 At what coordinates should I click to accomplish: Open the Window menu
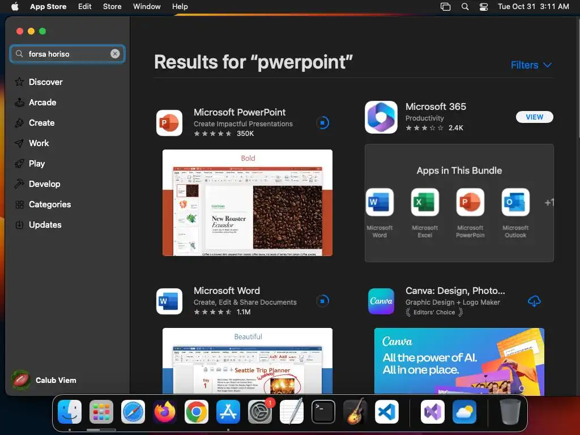click(x=147, y=6)
